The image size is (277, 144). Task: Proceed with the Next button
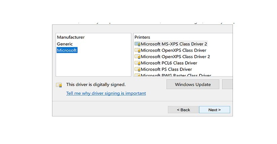pyautogui.click(x=214, y=110)
